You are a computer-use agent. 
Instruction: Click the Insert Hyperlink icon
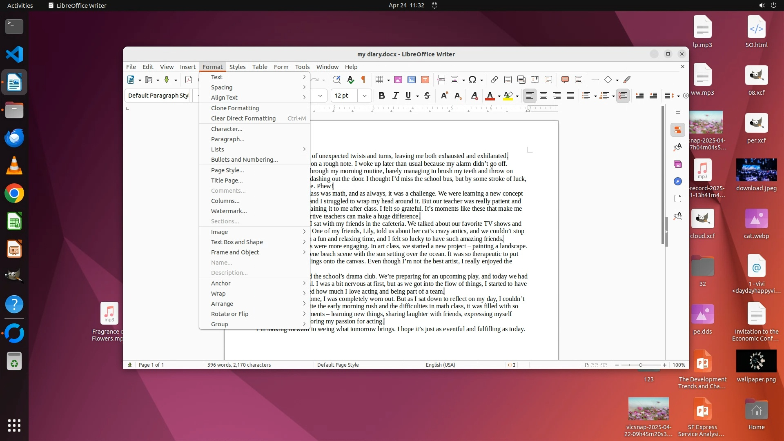coord(494,80)
